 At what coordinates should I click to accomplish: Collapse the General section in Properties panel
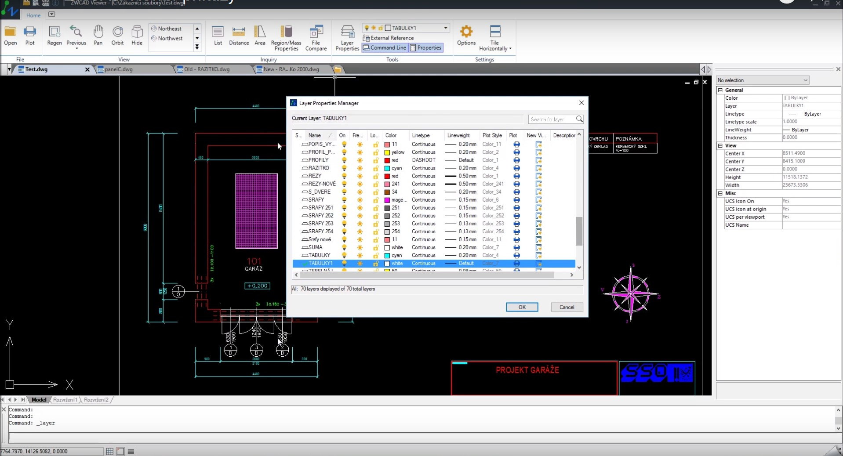click(720, 90)
